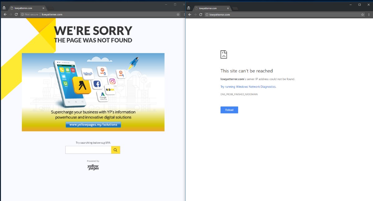Click the rocket illustration in the banner
The height and width of the screenshot is (201, 373).
coord(133,63)
